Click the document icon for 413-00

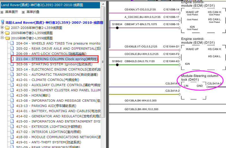[12, 90]
